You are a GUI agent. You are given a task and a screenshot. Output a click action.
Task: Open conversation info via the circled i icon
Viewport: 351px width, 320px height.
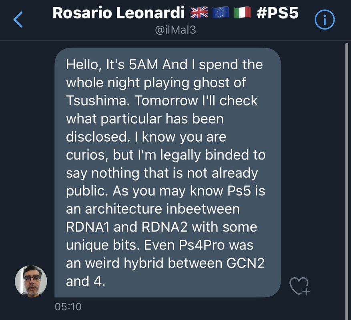pyautogui.click(x=324, y=20)
